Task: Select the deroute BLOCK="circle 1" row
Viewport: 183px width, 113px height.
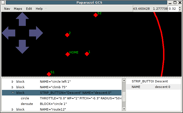Action: 62,104
